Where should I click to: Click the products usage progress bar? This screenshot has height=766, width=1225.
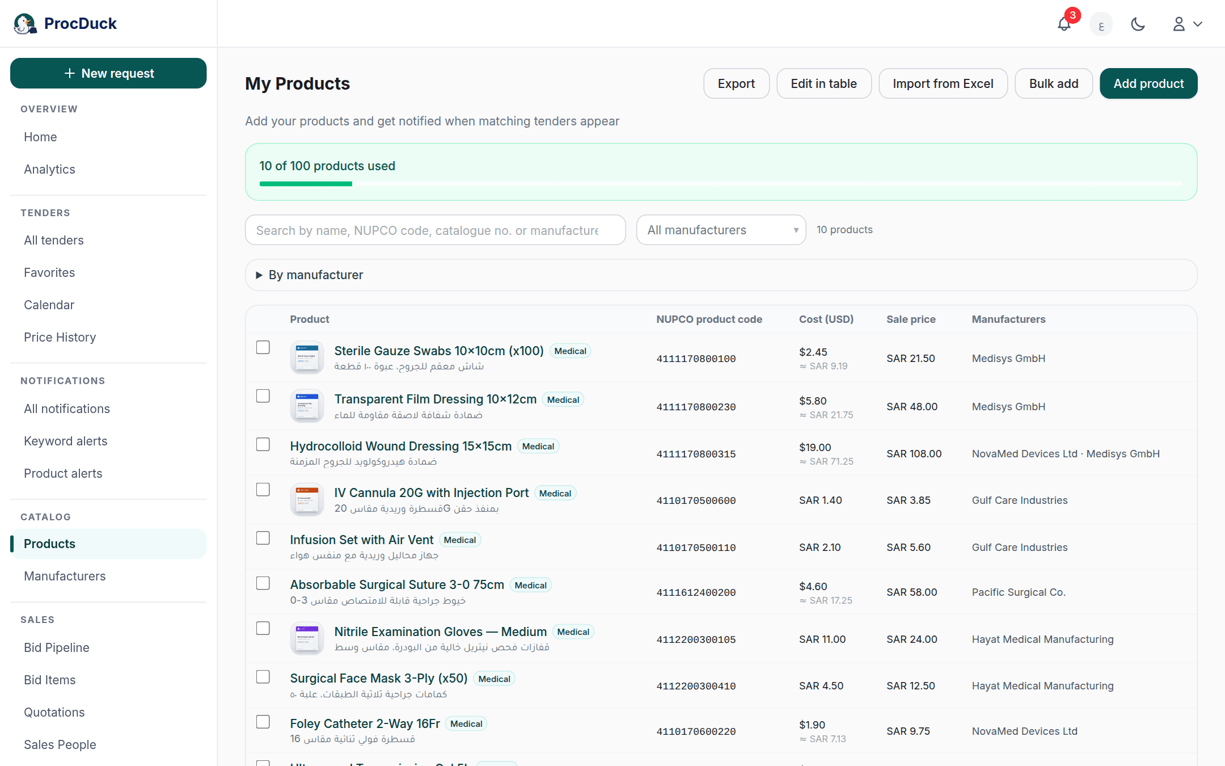(721, 184)
